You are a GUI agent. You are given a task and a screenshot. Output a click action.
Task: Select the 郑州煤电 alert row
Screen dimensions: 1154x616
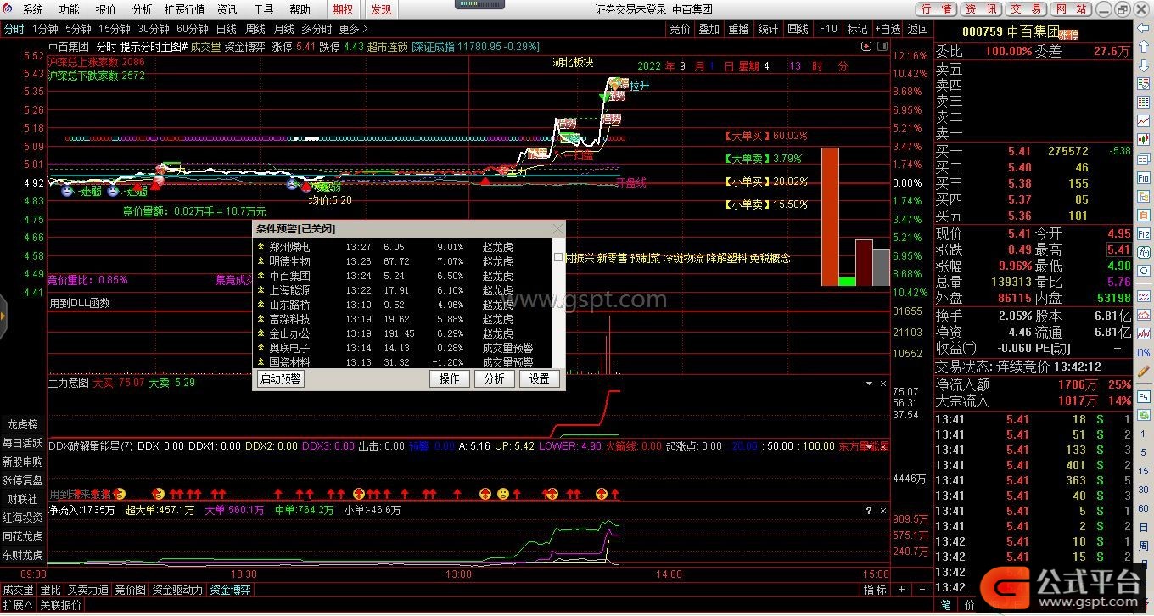pyautogui.click(x=403, y=247)
